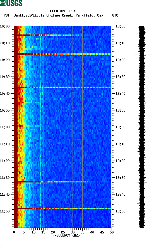Click the '18:50' UTC time label

[120, 110]
